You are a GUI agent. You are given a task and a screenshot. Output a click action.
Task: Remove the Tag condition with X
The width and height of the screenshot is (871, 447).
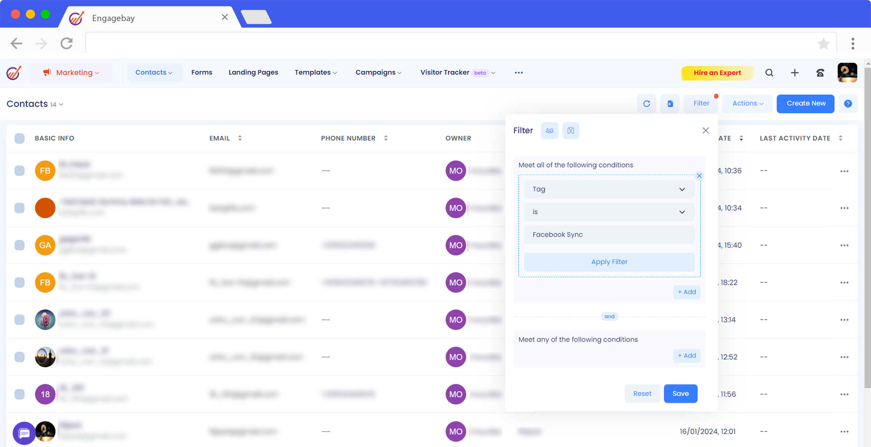[x=699, y=176]
